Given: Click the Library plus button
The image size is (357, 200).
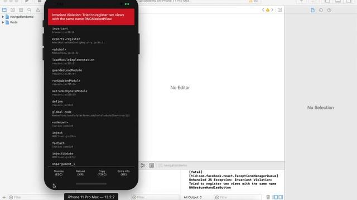Looking at the screenshot, I should coord(301,1).
